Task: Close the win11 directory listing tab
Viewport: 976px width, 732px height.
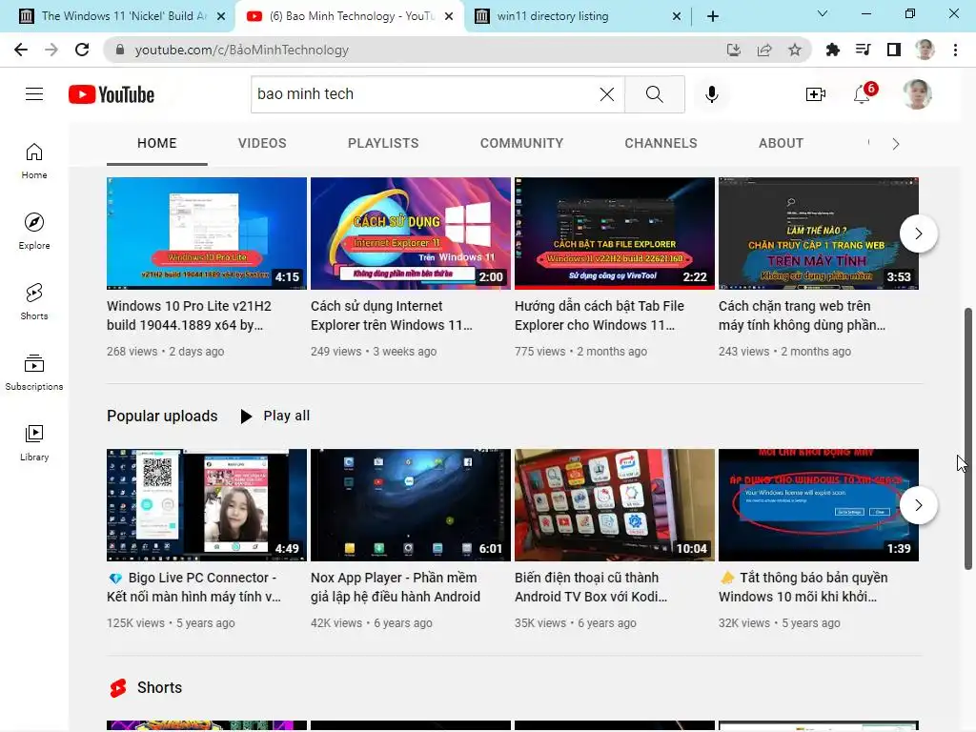Action: click(x=677, y=16)
